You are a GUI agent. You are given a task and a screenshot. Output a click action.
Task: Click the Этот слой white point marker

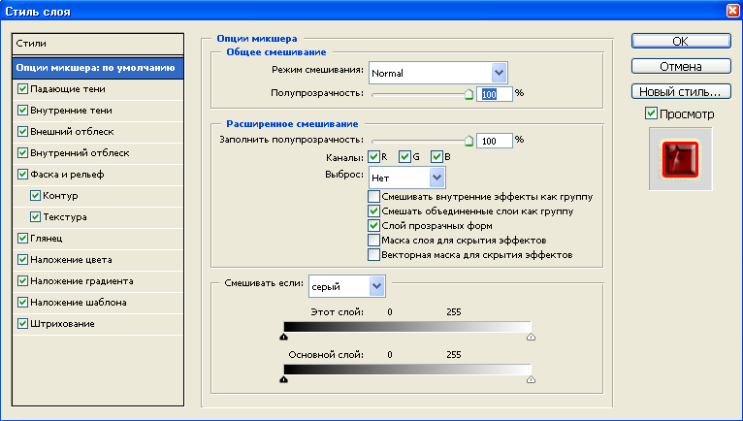531,337
